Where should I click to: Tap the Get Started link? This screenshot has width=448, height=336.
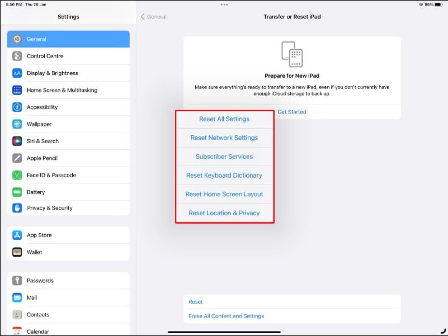292,112
